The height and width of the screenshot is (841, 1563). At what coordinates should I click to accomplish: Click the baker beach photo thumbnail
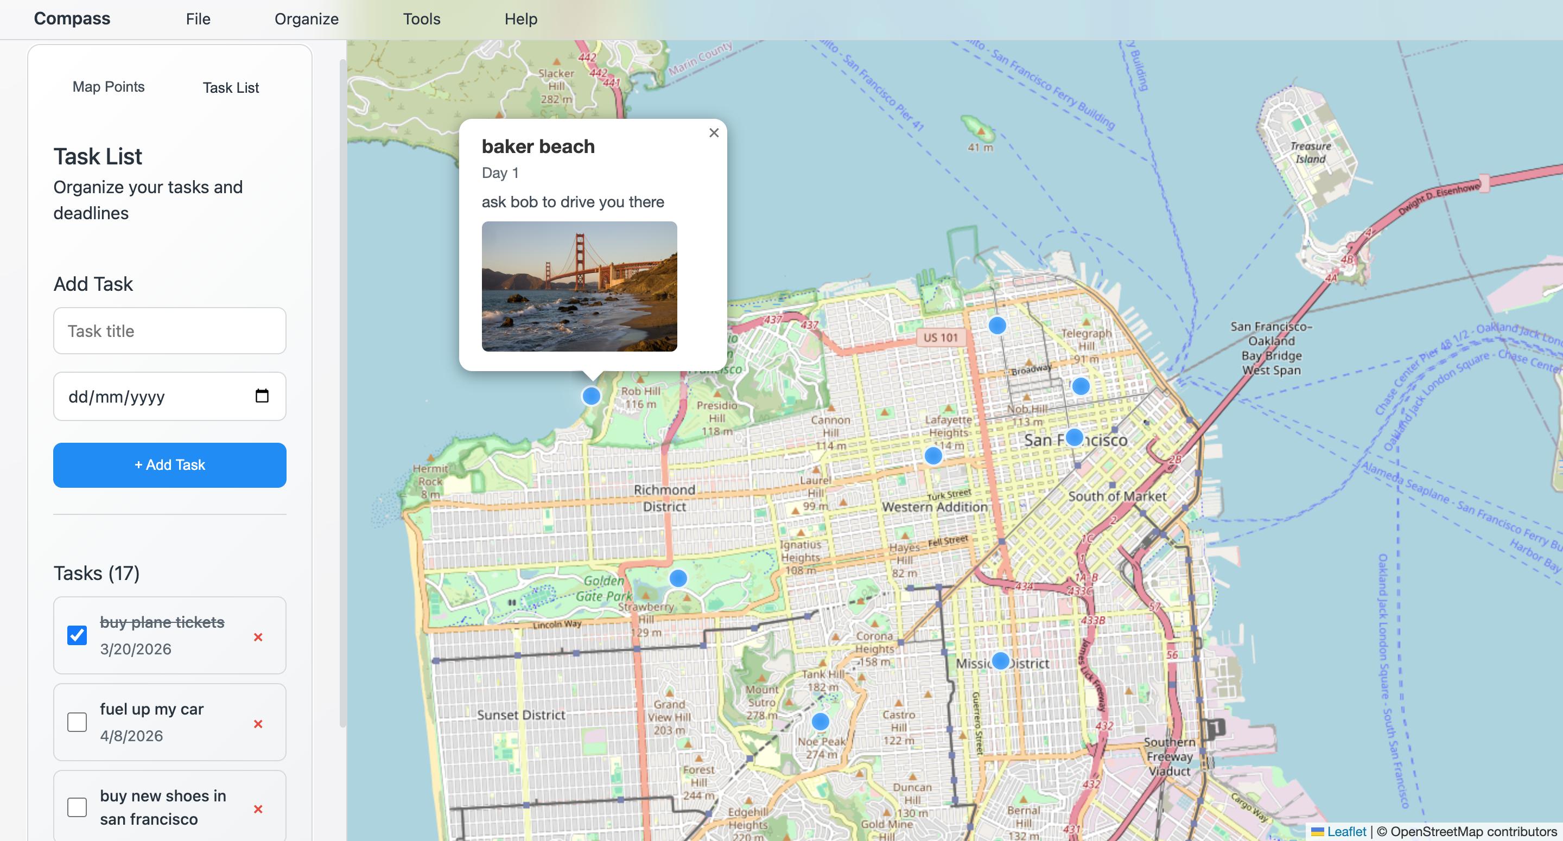(579, 286)
